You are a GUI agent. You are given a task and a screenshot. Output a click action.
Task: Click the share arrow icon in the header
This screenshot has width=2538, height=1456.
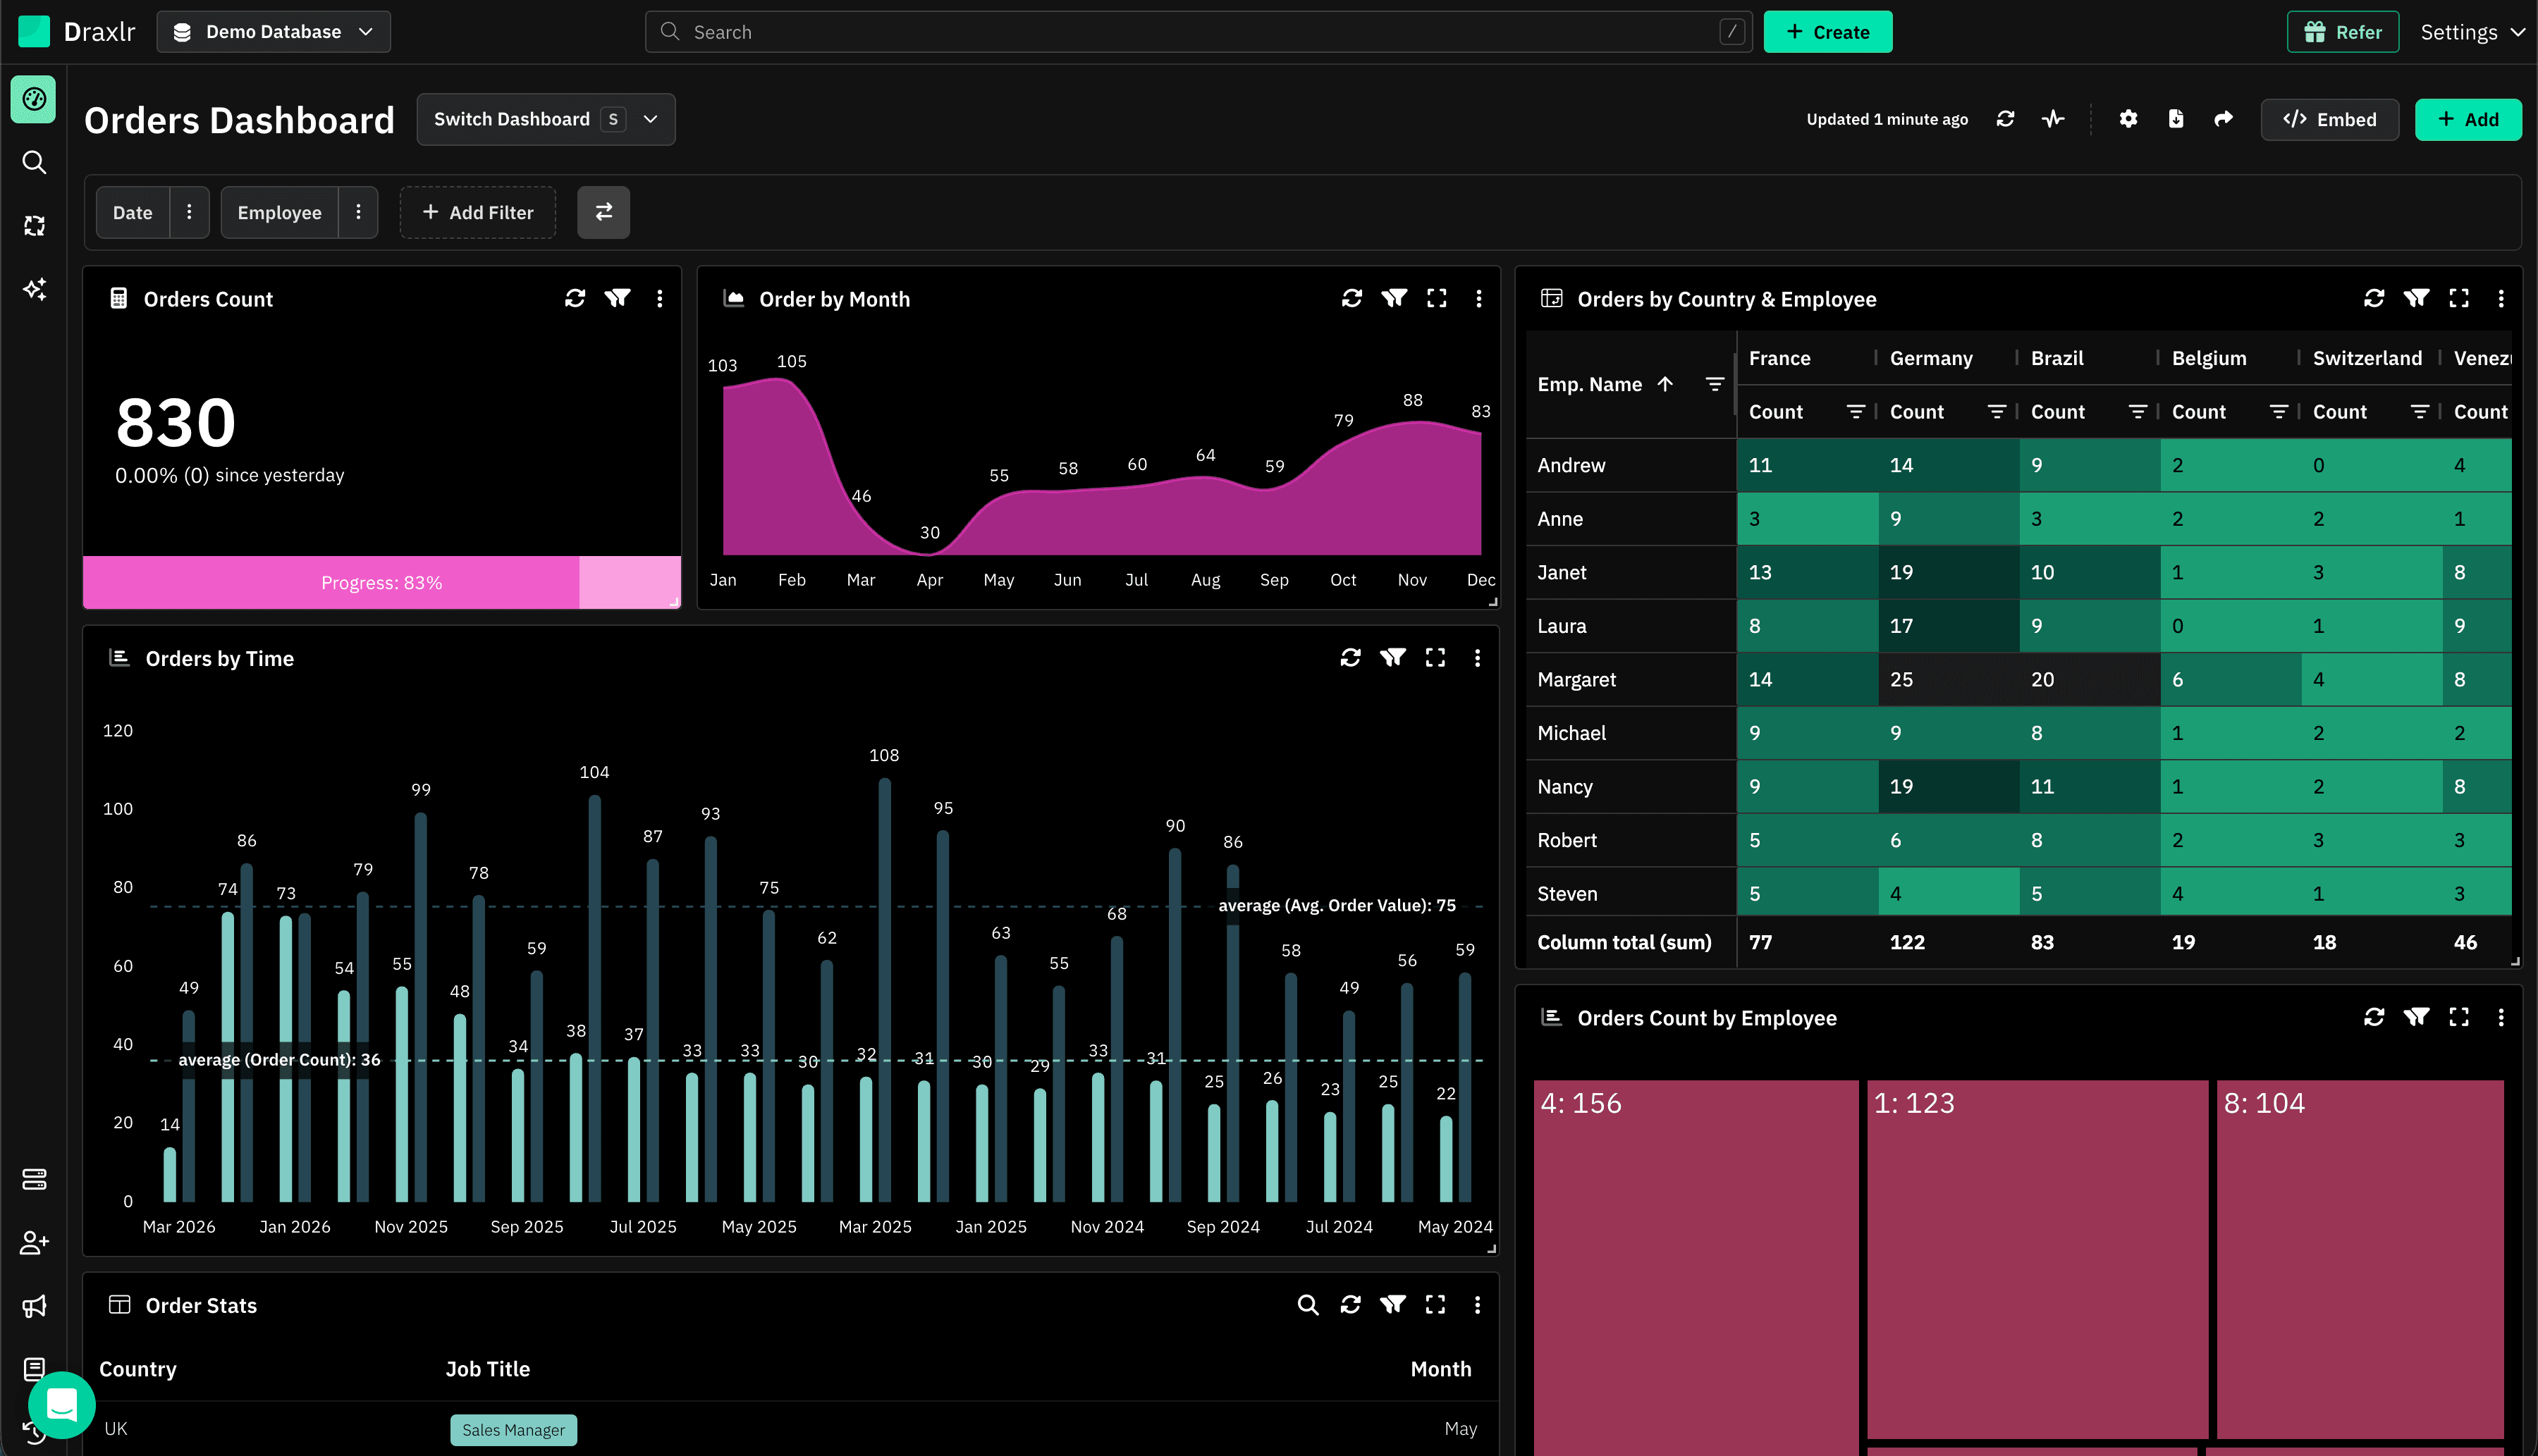tap(2224, 119)
